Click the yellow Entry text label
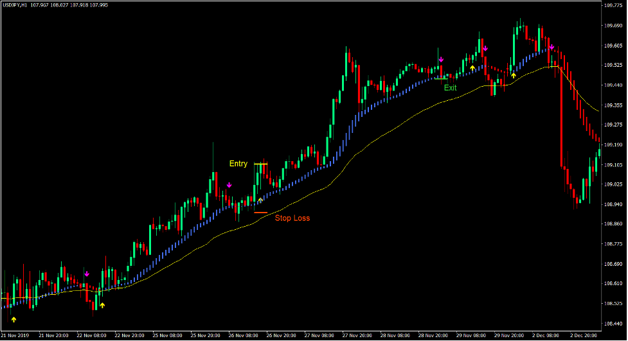 238,164
